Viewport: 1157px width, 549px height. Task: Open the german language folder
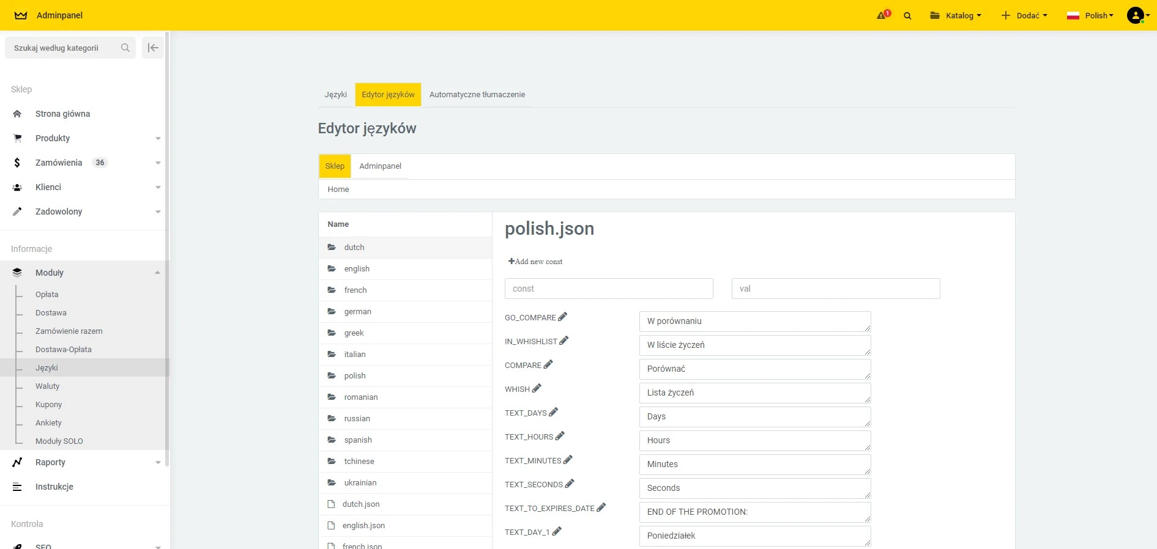[357, 312]
